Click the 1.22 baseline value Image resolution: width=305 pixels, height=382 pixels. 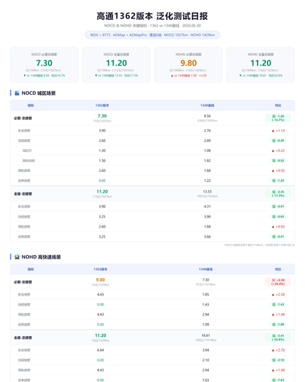[207, 180]
